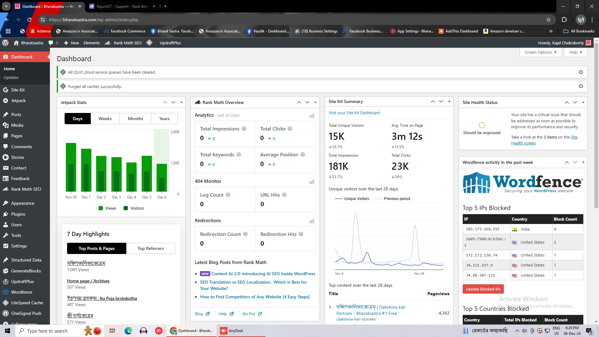
Task: Show help tooltip for Total Impressions
Action: [x=244, y=129]
